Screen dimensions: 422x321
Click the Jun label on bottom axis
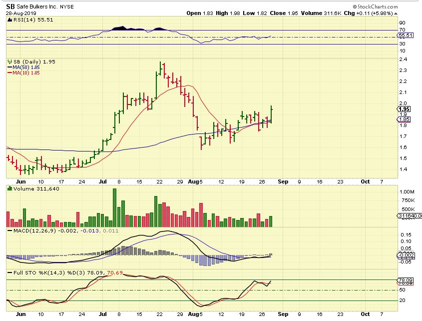pyautogui.click(x=20, y=314)
